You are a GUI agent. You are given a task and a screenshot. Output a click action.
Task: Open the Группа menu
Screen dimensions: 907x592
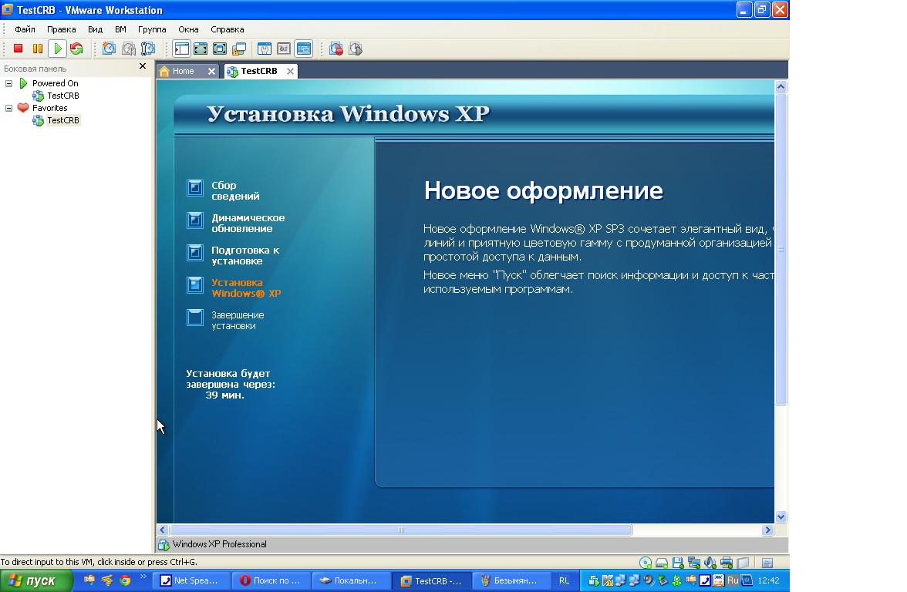click(x=151, y=29)
